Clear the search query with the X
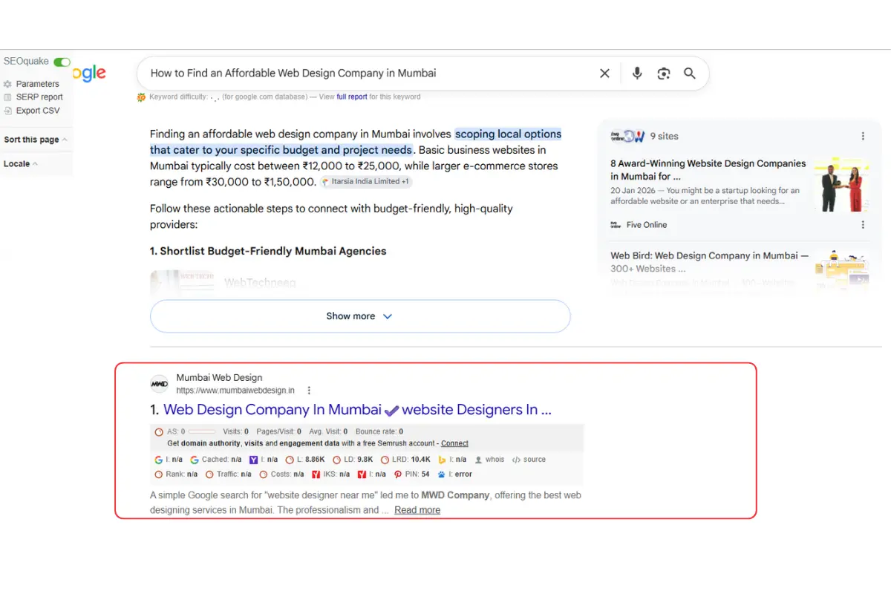Screen dimensions: 891x594 click(604, 74)
